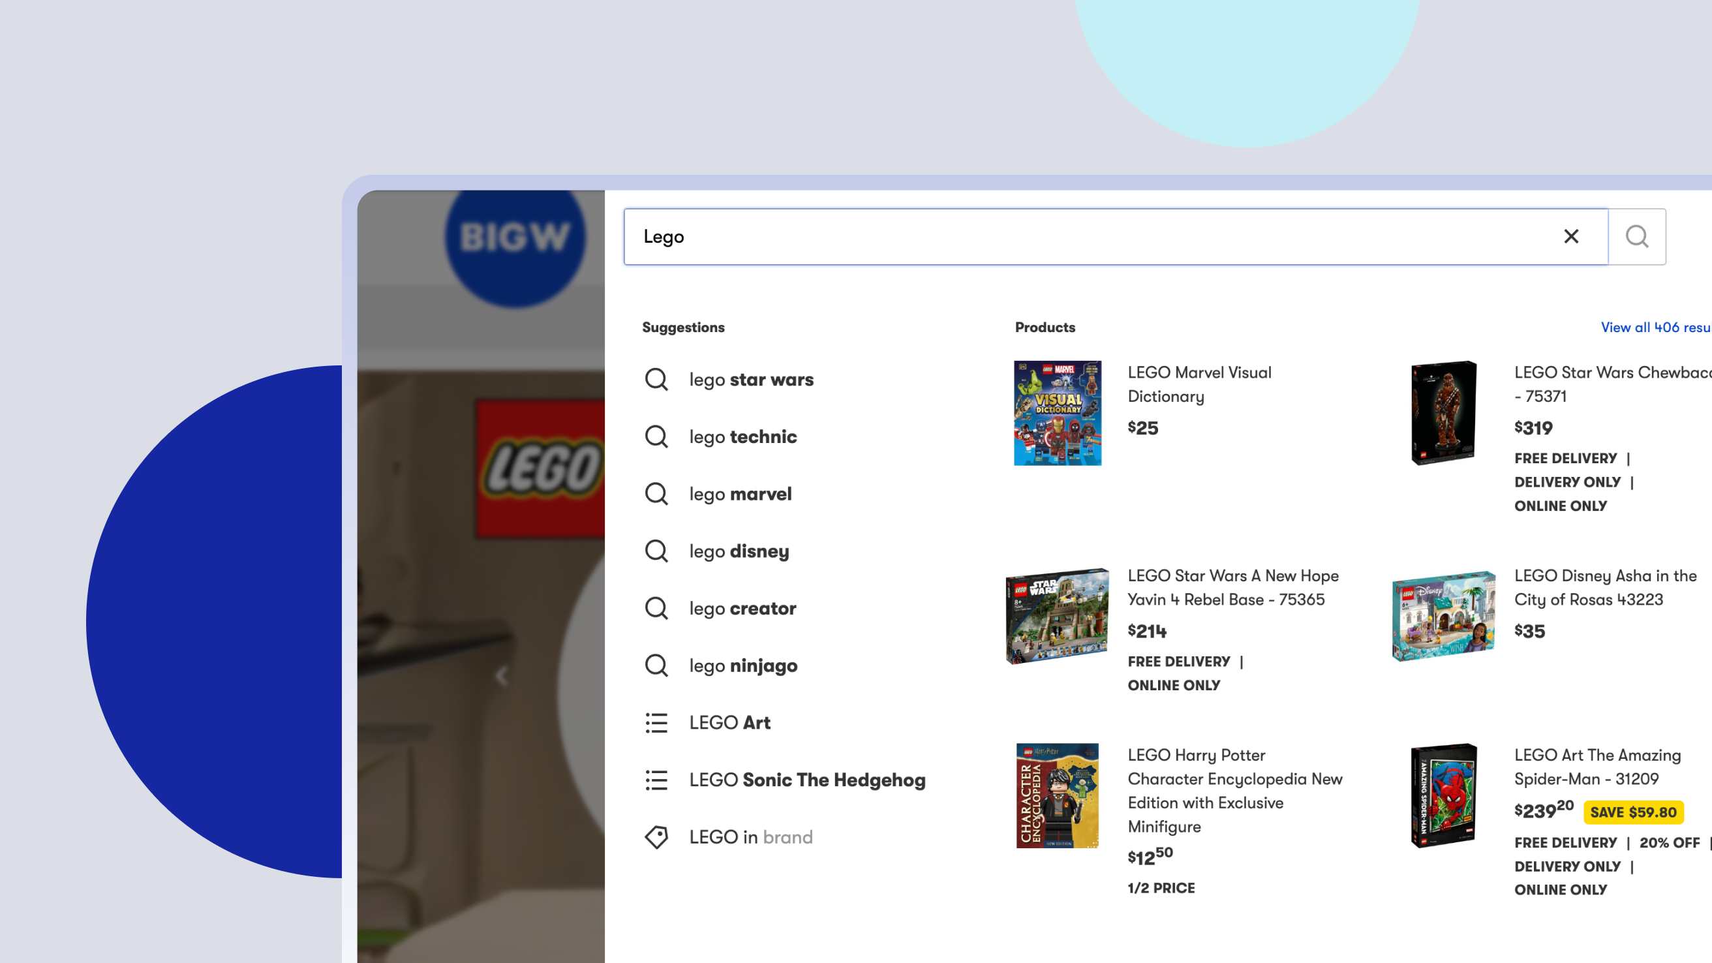Click Harry Potter Character Encyclopedia book cover
The image size is (1712, 963).
[1057, 795]
